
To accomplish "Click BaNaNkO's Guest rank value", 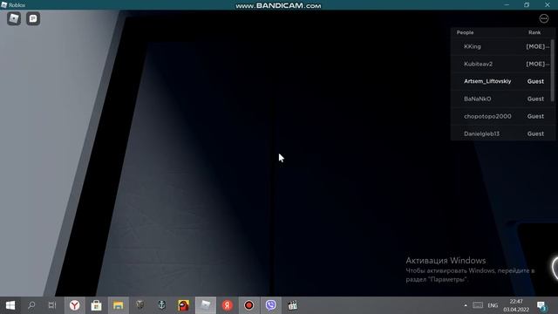I will point(535,99).
